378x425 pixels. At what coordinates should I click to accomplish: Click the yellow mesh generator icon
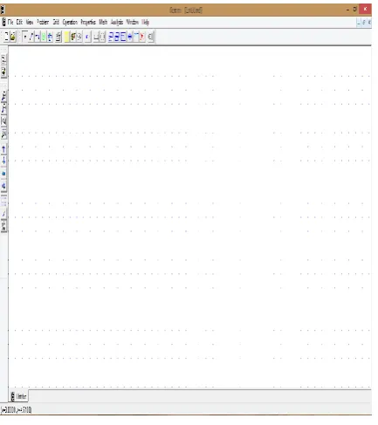click(66, 37)
